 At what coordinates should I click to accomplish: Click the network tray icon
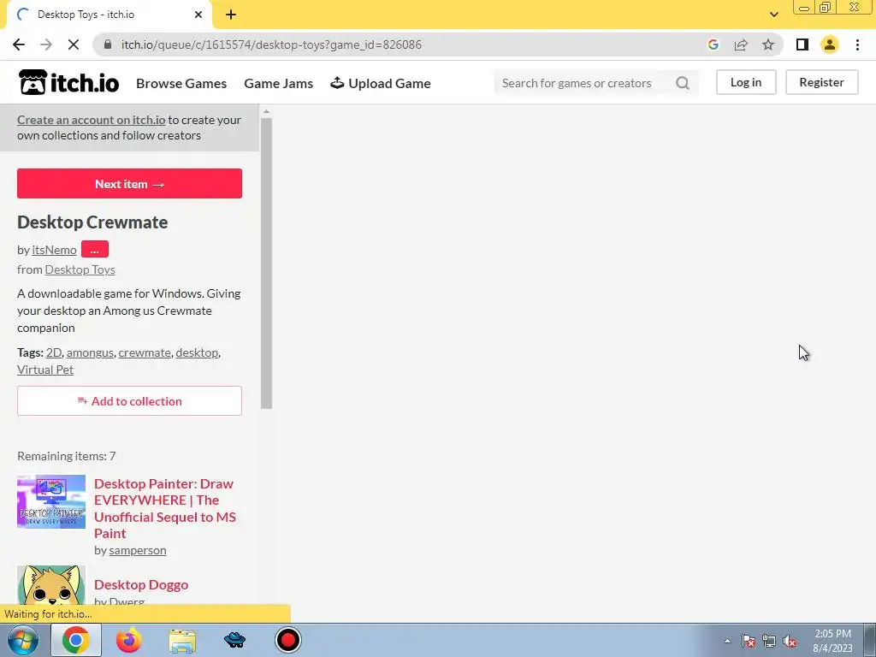point(769,641)
